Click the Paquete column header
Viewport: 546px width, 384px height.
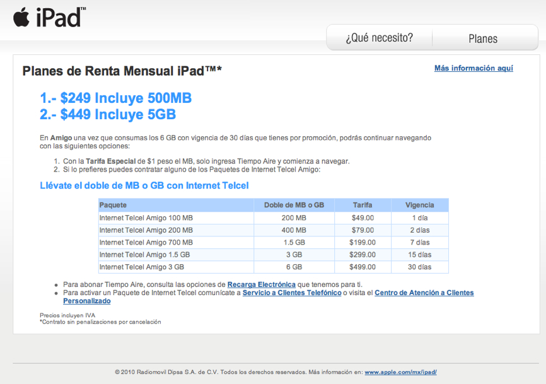point(176,205)
